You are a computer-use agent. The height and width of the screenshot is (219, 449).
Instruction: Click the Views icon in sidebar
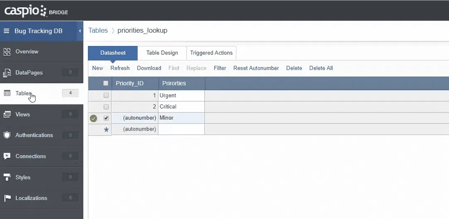tap(7, 115)
